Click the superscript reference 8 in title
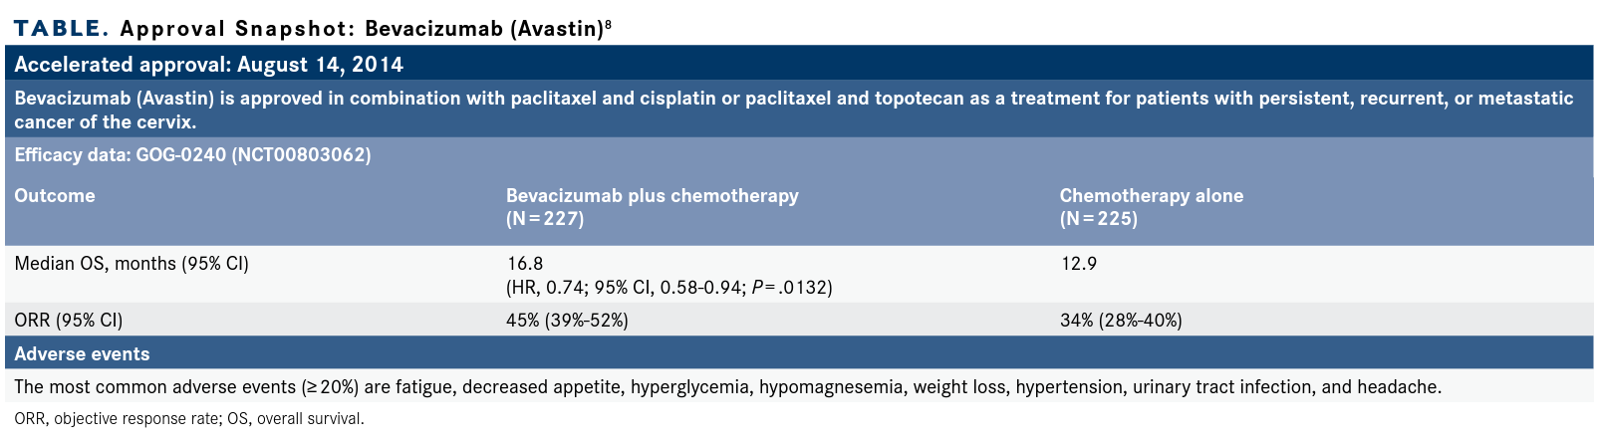The image size is (1598, 446). [x=608, y=23]
